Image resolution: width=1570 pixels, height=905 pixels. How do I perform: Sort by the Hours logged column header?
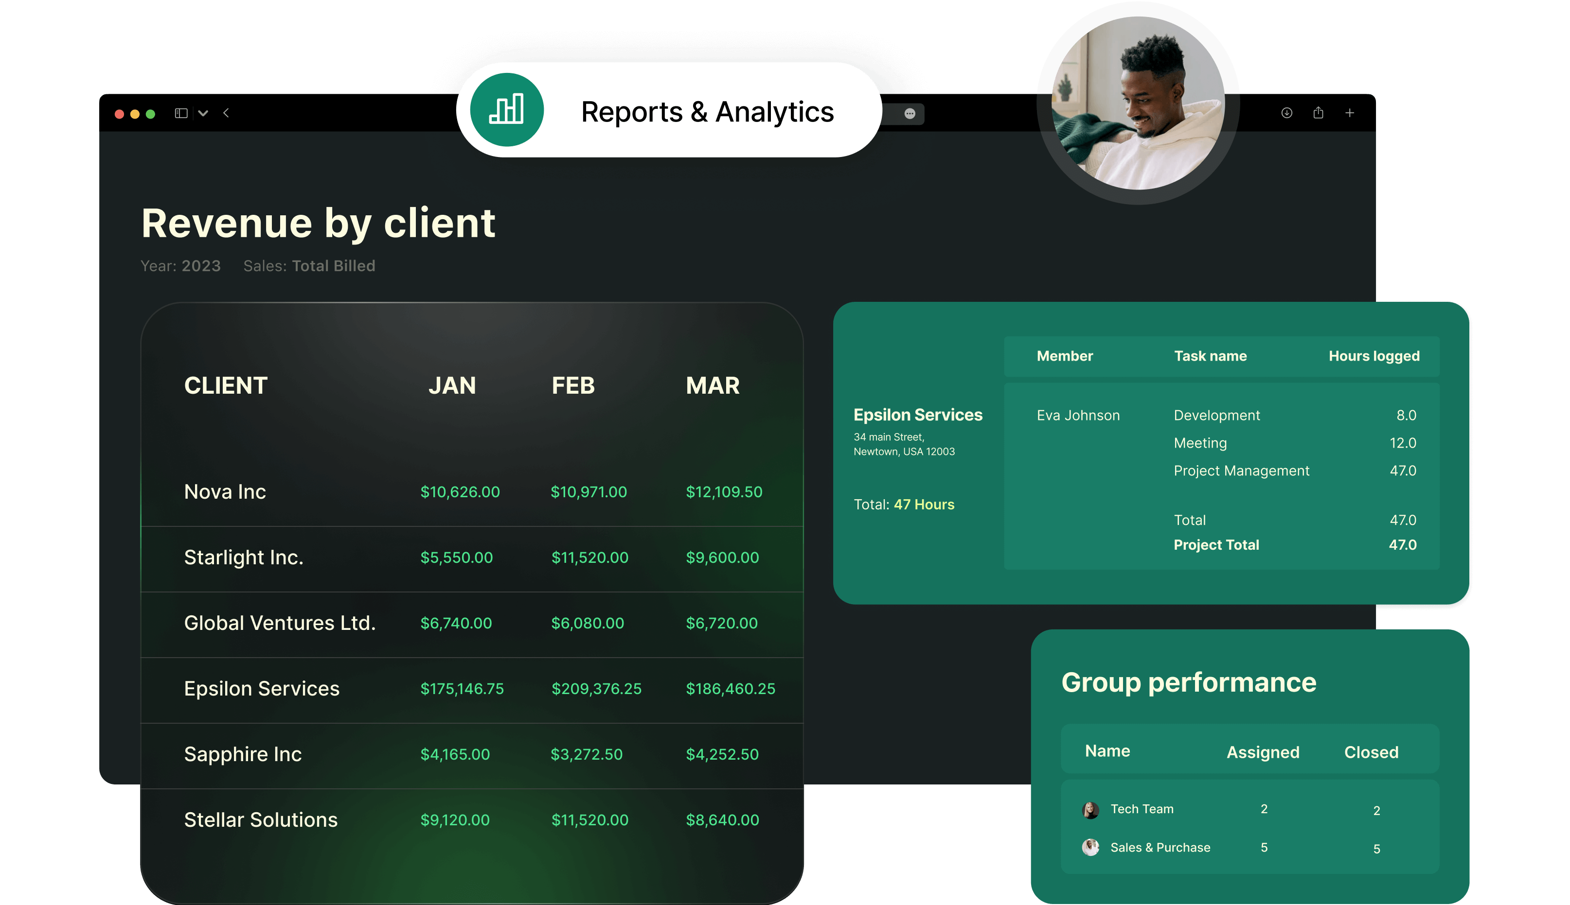coord(1374,356)
